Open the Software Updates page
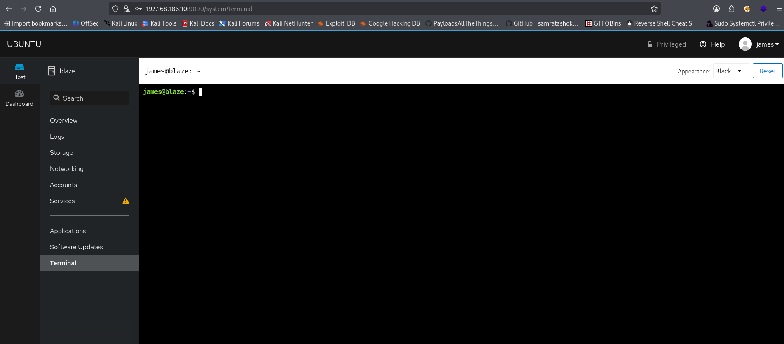The image size is (784, 344). tap(76, 247)
